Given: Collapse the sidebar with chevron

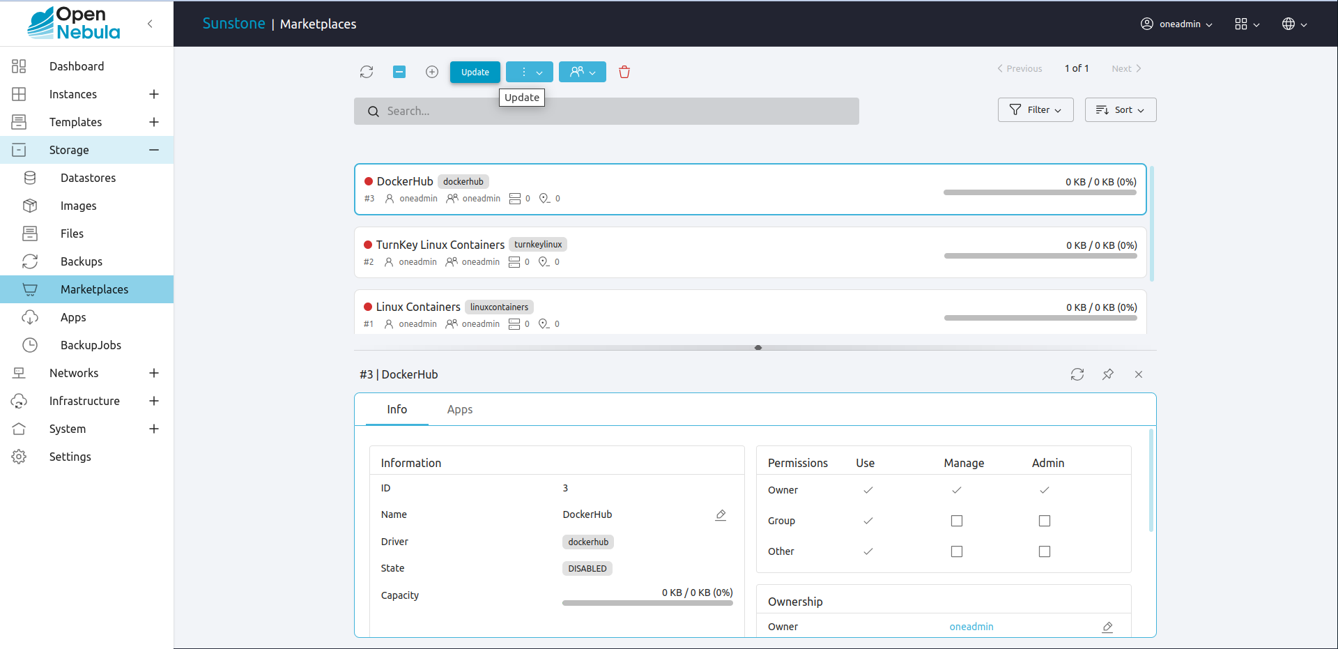Looking at the screenshot, I should click(150, 24).
